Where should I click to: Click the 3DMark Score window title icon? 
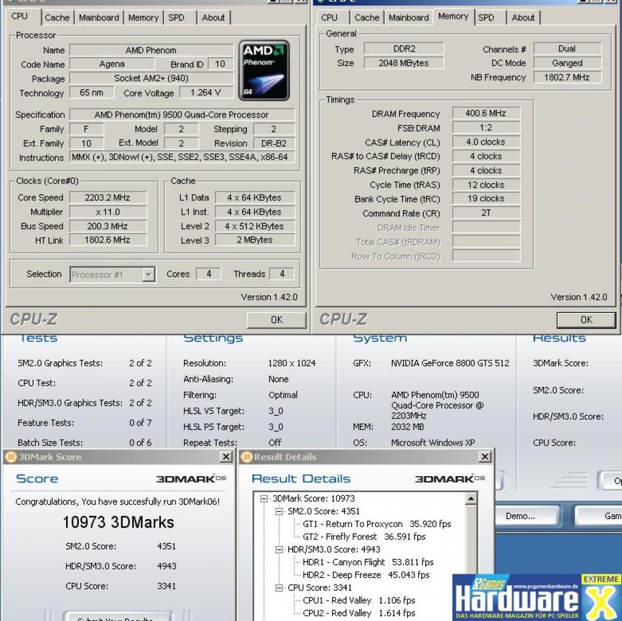11,457
